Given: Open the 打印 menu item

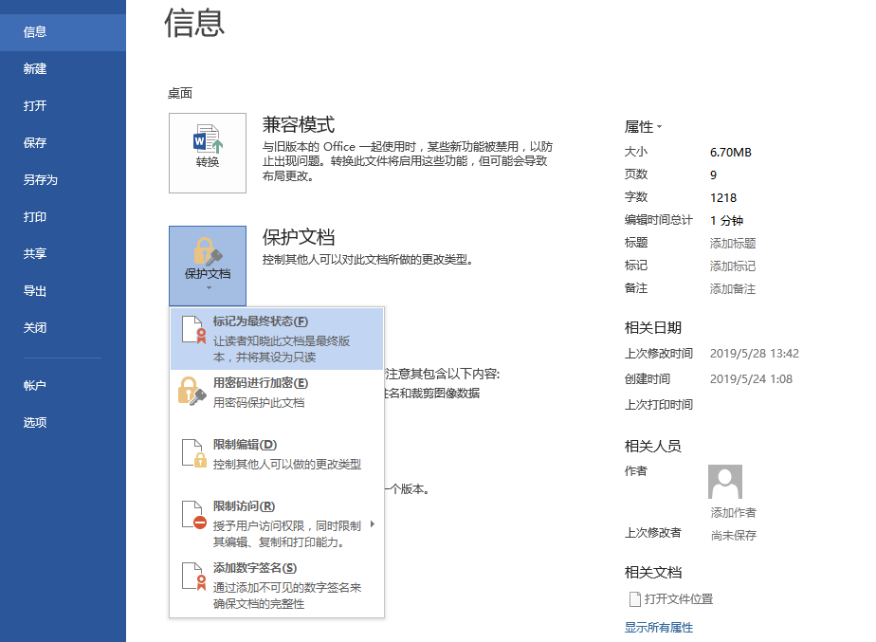Looking at the screenshot, I should (x=34, y=215).
